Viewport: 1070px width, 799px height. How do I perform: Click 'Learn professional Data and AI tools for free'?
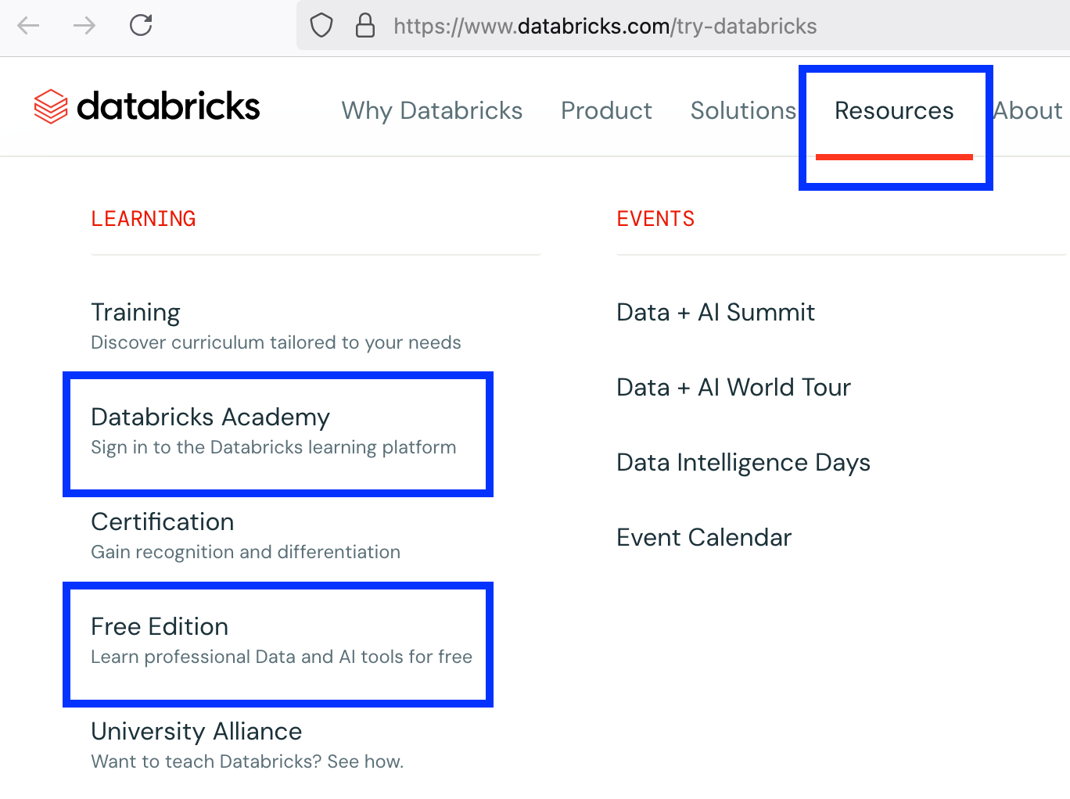(282, 657)
